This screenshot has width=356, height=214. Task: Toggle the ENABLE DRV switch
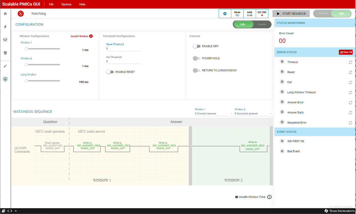pos(197,46)
